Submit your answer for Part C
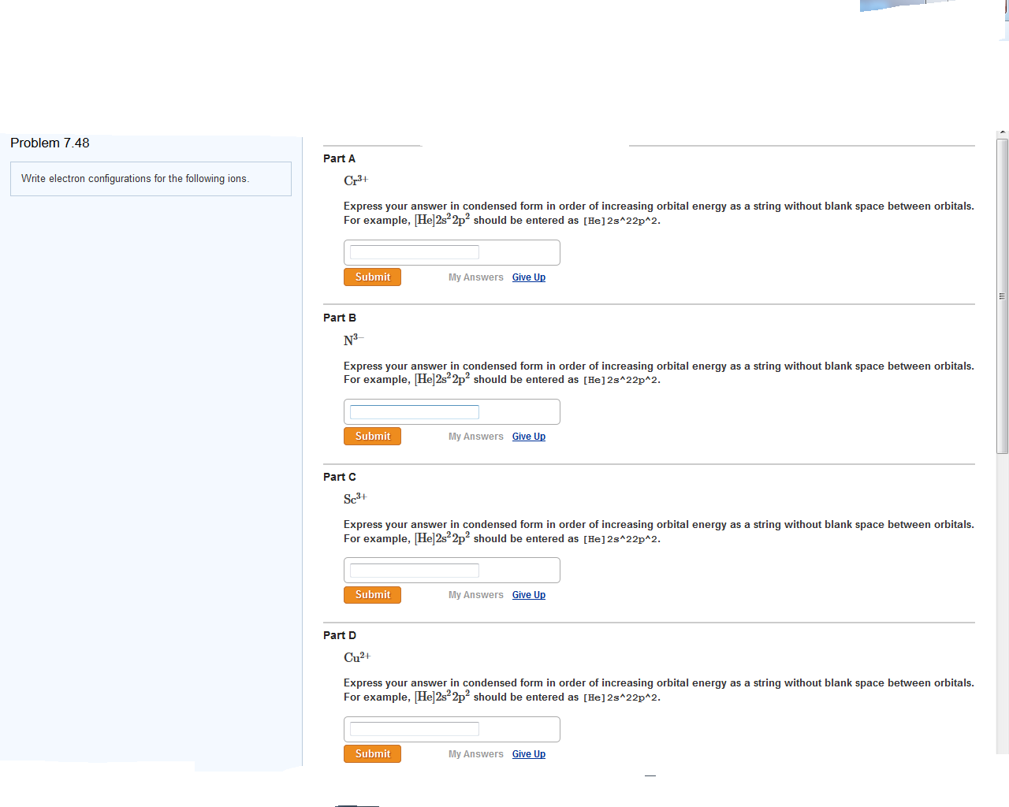The image size is (1009, 807). click(372, 594)
